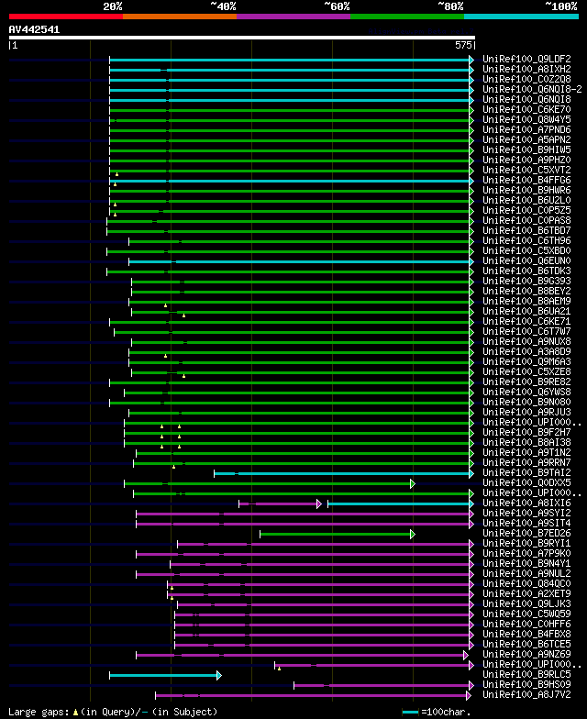
Task: Click the short cyan bar for B9RLC5
Action: [165, 675]
